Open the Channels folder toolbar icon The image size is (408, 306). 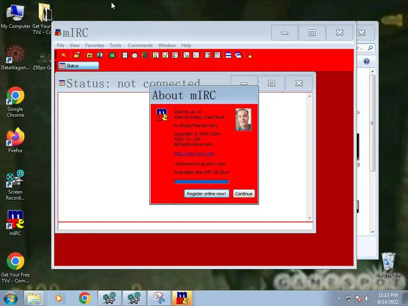(x=90, y=55)
